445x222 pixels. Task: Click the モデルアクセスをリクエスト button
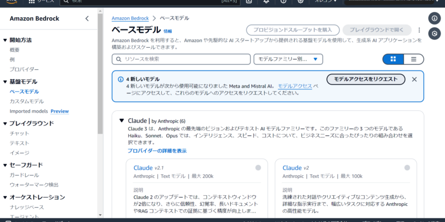coord(365,79)
